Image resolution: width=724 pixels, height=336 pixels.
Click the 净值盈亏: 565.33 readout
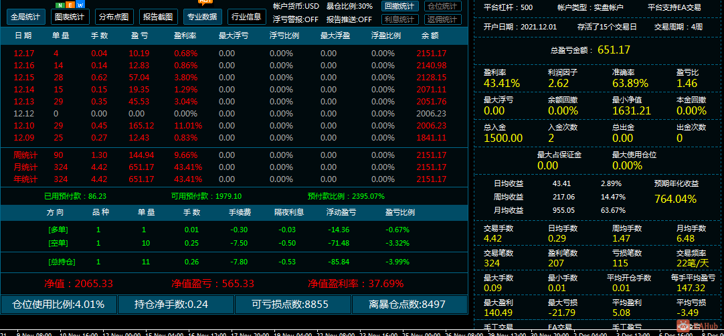(x=212, y=283)
